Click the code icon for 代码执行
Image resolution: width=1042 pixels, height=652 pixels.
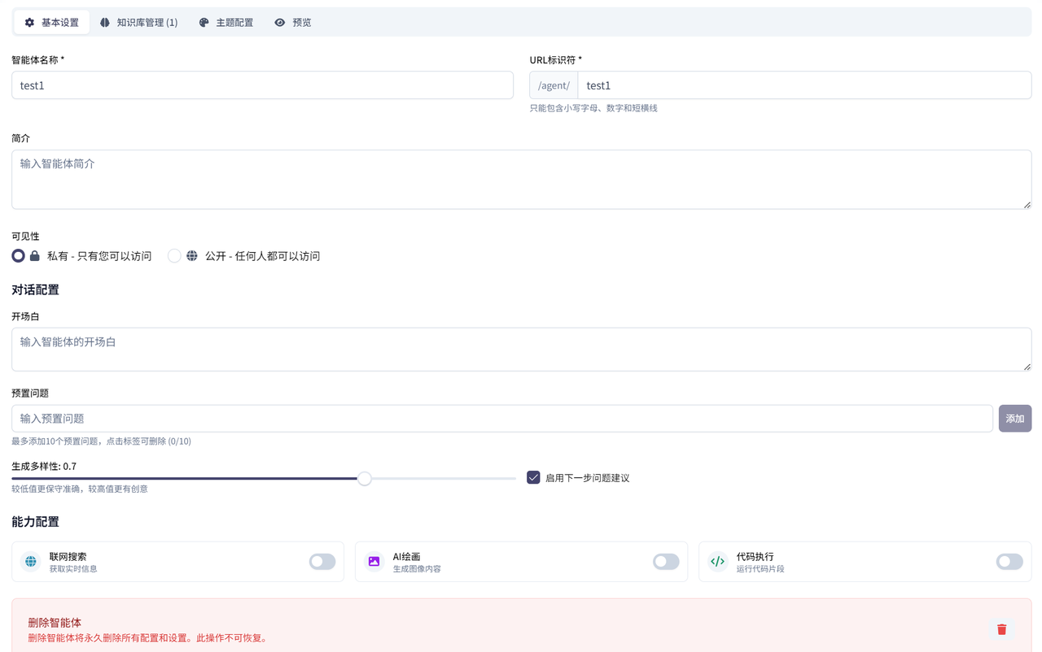point(717,561)
